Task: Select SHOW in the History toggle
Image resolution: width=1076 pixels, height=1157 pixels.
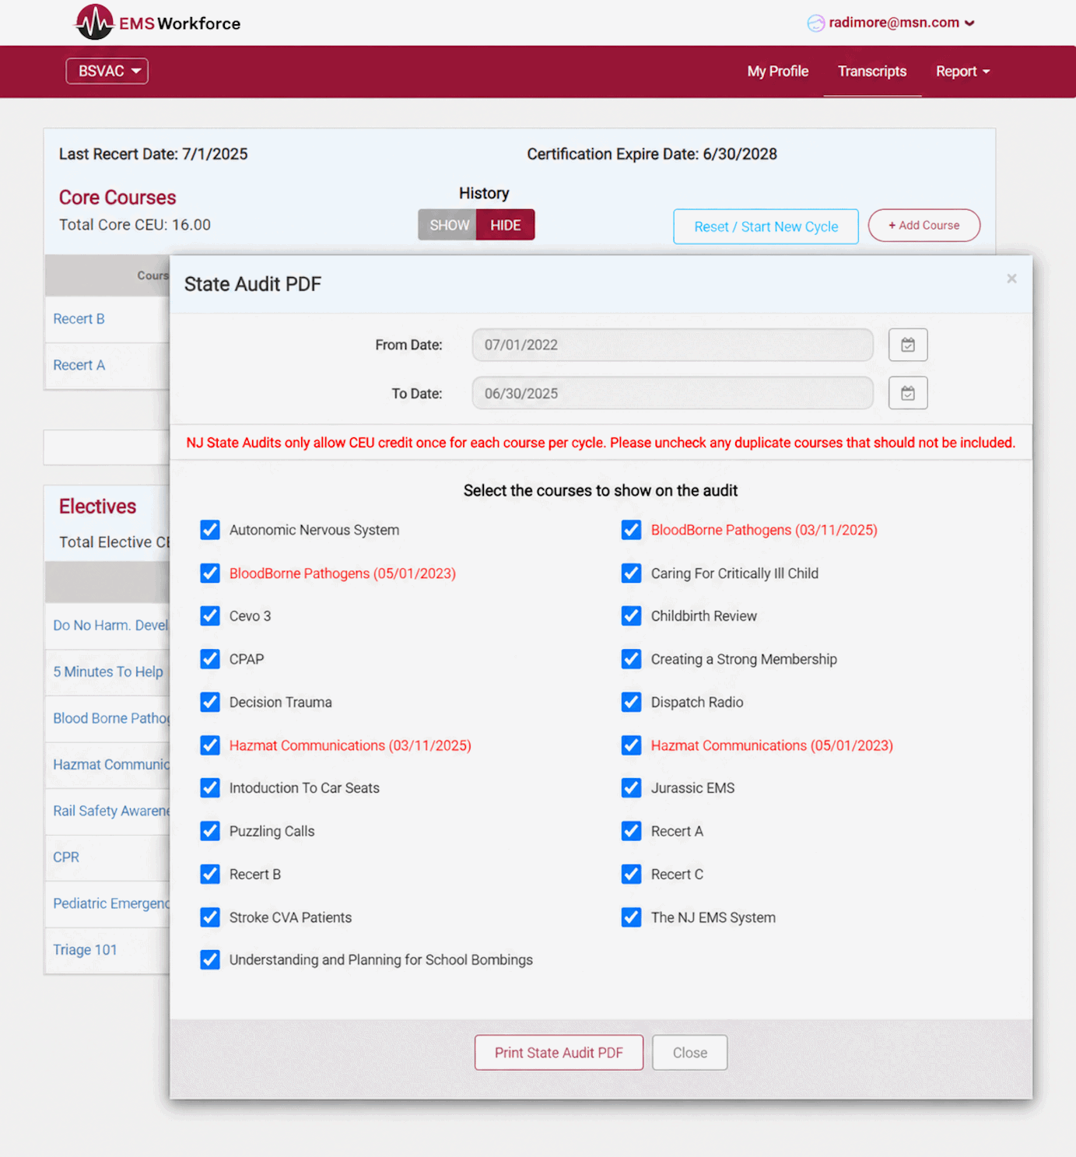Action: [447, 225]
